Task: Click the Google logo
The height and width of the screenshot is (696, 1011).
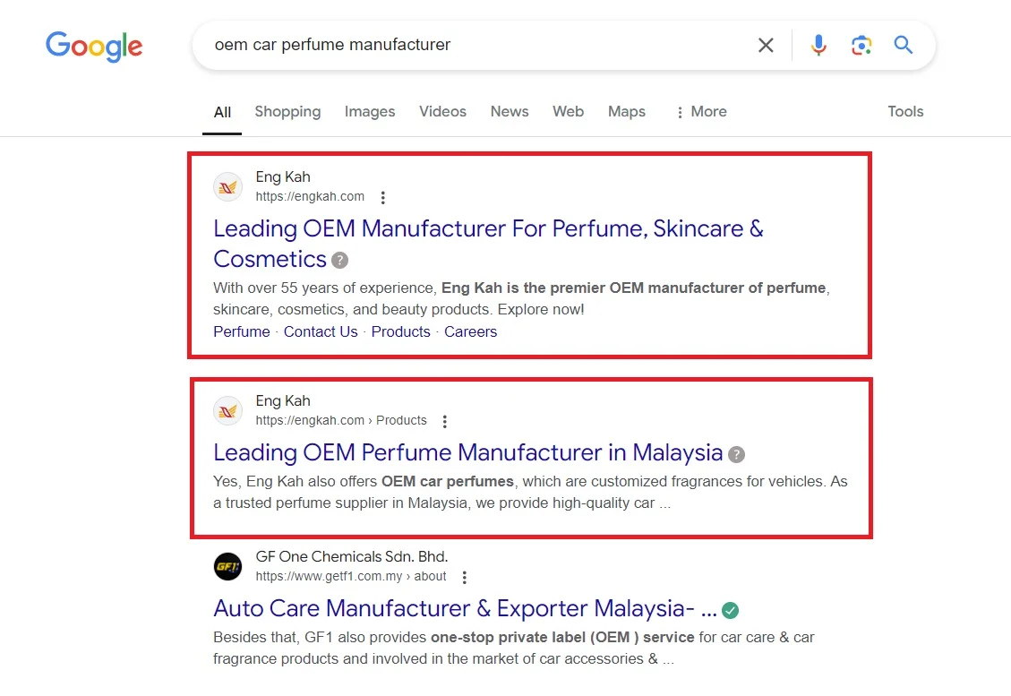Action: tap(94, 46)
